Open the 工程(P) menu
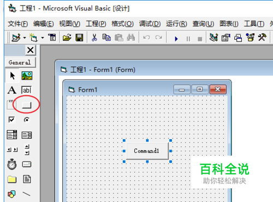273x202 pixels. 96,24
